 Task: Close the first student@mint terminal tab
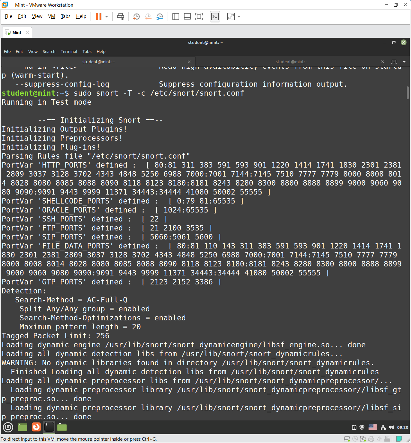pyautogui.click(x=189, y=62)
